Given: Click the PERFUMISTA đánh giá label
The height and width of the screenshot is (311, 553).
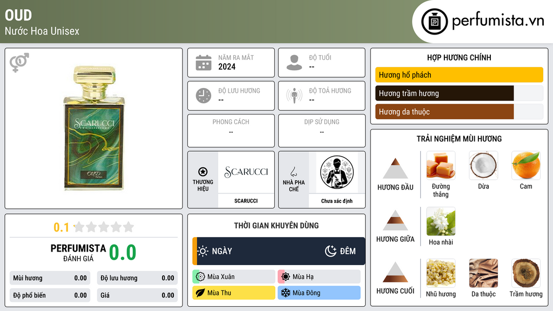Looking at the screenshot, I should coord(78,253).
